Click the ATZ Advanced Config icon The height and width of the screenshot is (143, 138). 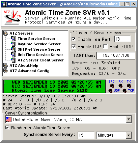point(6,71)
